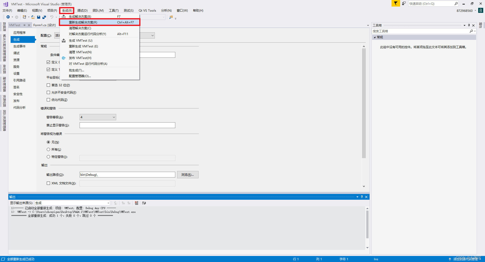485x262 pixels.
Task: Click Find Message in Code output icon
Action: pos(116,203)
